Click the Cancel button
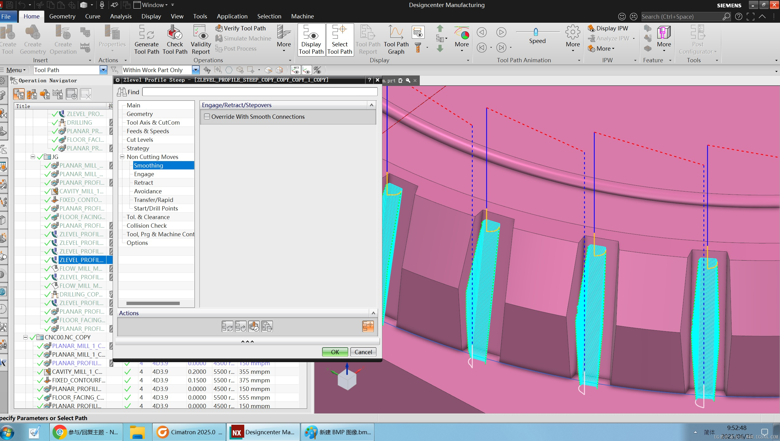Image resolution: width=780 pixels, height=441 pixels. click(363, 352)
